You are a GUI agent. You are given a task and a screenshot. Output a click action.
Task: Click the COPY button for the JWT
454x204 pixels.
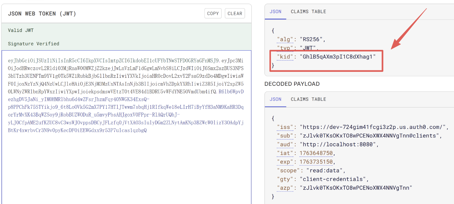[x=213, y=13]
